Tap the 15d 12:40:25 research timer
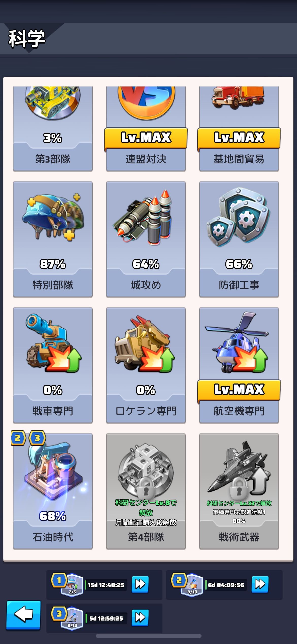The height and width of the screenshot is (644, 297). tap(106, 585)
